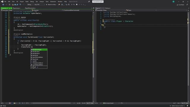Click the error count indicator in status strip
The height and width of the screenshot is (107, 190).
[11, 103]
